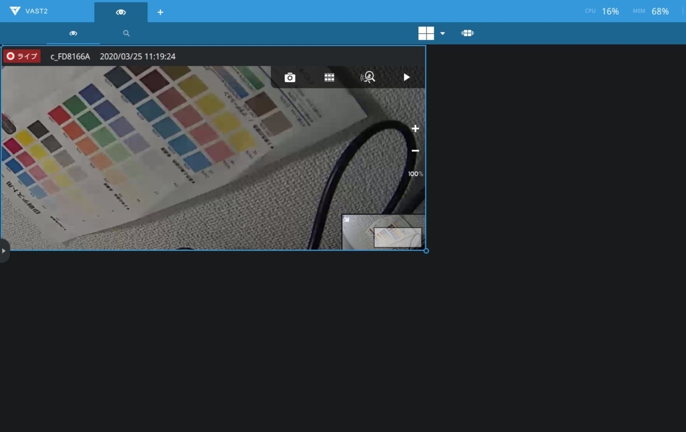Select the eye icon view tab
Image resolution: width=686 pixels, height=432 pixels.
pyautogui.click(x=120, y=11)
